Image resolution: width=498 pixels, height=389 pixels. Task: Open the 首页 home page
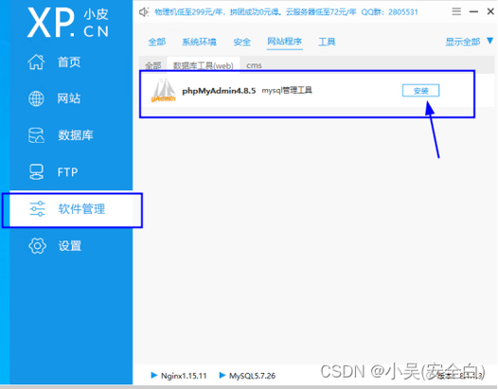click(x=68, y=62)
